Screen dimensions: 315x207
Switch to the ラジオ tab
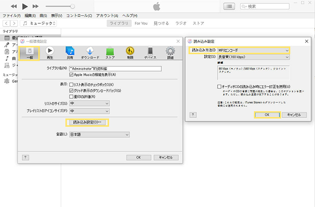[x=181, y=23]
